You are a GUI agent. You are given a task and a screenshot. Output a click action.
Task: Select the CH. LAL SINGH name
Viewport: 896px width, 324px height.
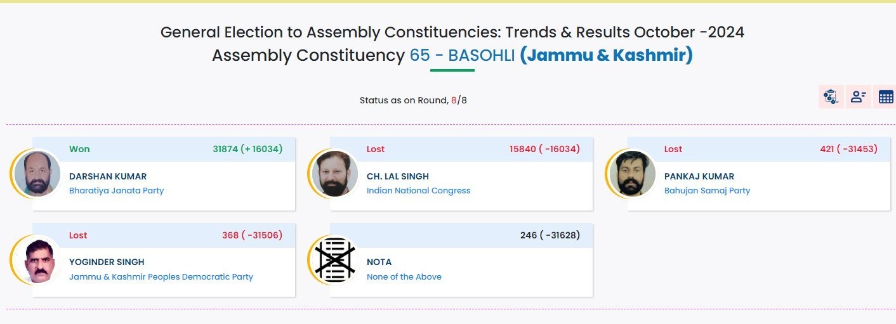[398, 176]
